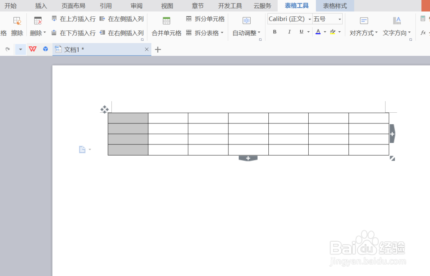430x276 pixels.
Task: Click the delete cells icon
Action: [x=37, y=20]
